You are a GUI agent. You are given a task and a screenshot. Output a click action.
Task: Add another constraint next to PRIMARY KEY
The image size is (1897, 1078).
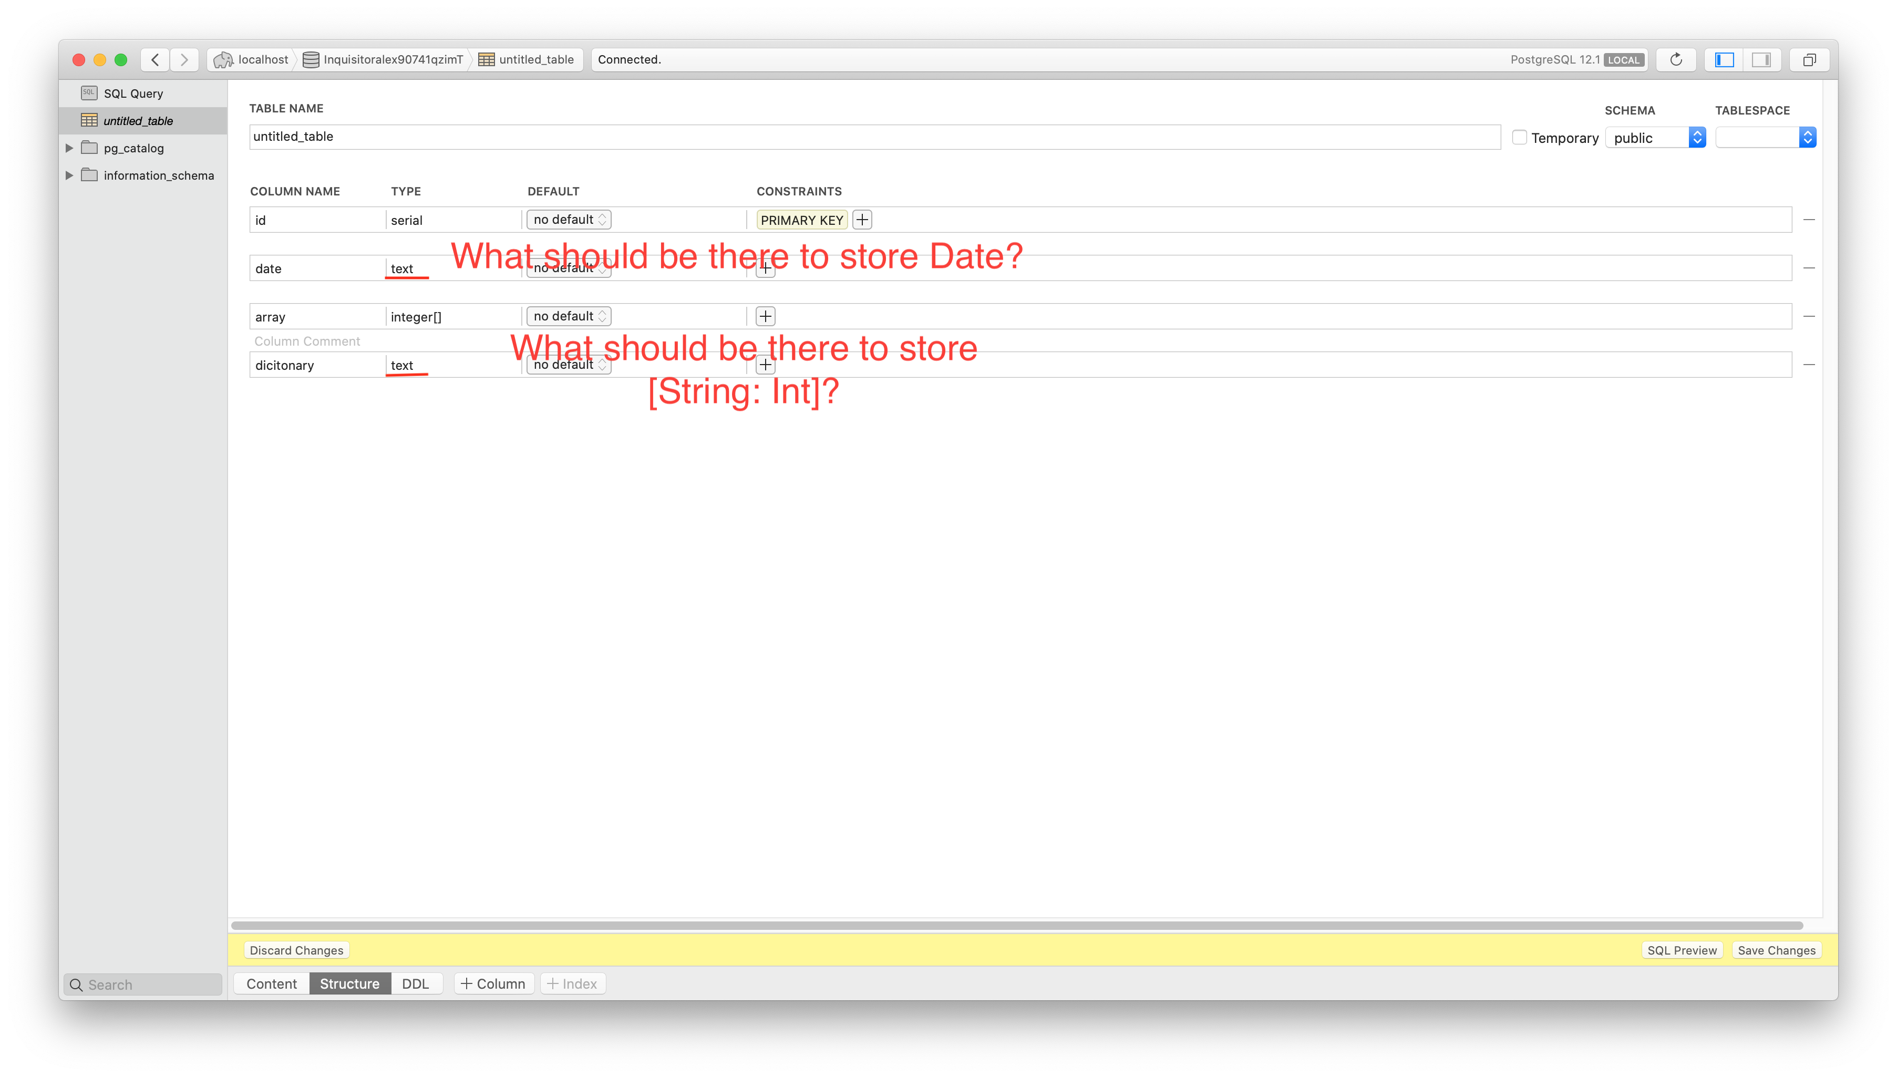click(862, 220)
